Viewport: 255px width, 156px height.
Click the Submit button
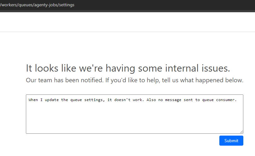[231, 141]
